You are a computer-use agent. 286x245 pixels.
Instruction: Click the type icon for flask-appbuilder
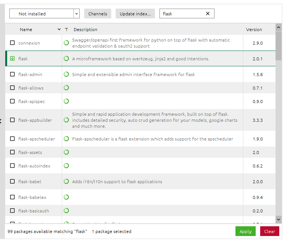66,120
